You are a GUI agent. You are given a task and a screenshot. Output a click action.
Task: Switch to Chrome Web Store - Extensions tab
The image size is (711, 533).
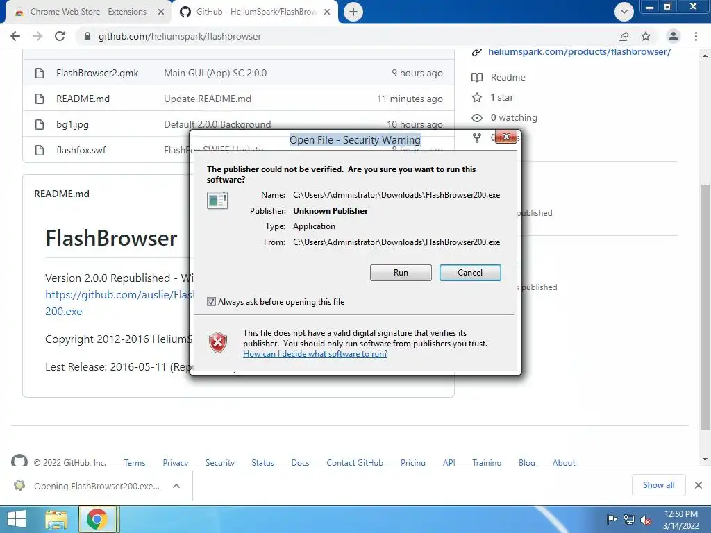click(x=88, y=12)
